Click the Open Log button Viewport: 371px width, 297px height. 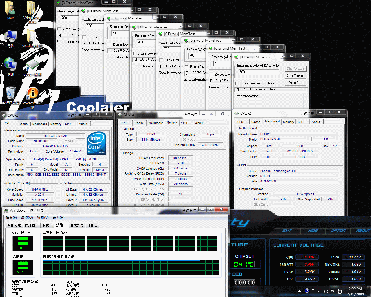pos(295,83)
